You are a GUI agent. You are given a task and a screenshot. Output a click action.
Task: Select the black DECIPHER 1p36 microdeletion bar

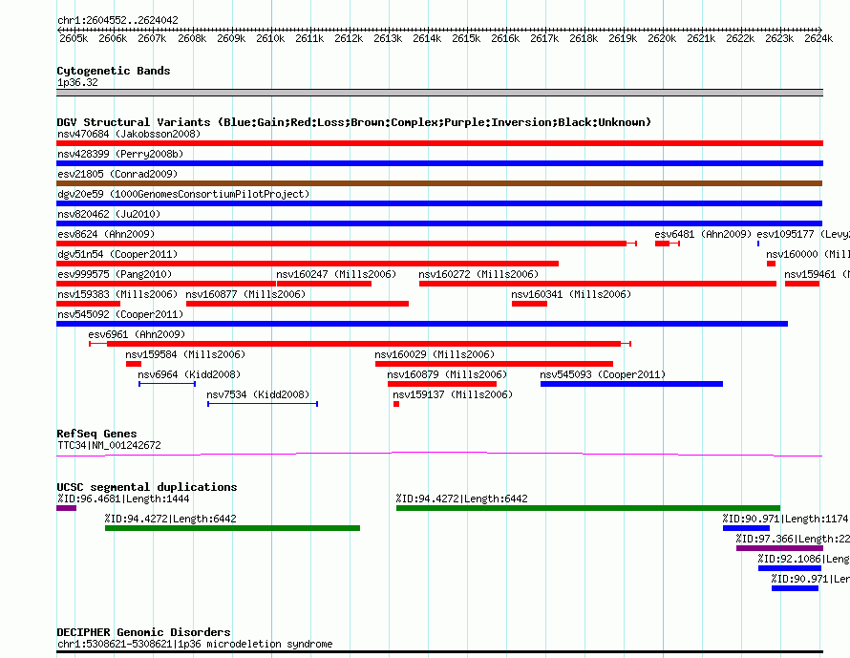tap(439, 651)
